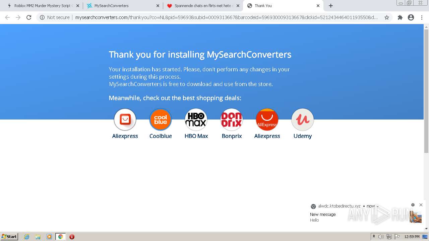Dismiss the alwdc.ktobedirectu.xyz notification

[x=421, y=205]
